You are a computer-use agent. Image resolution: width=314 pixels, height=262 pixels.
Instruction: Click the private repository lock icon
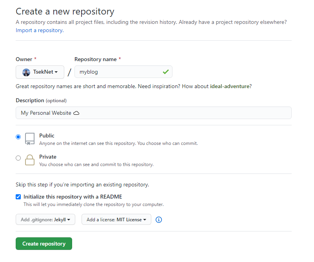click(x=30, y=160)
